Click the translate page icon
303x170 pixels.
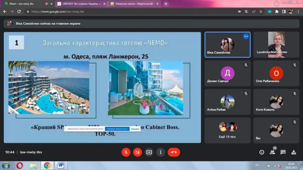click(247, 12)
